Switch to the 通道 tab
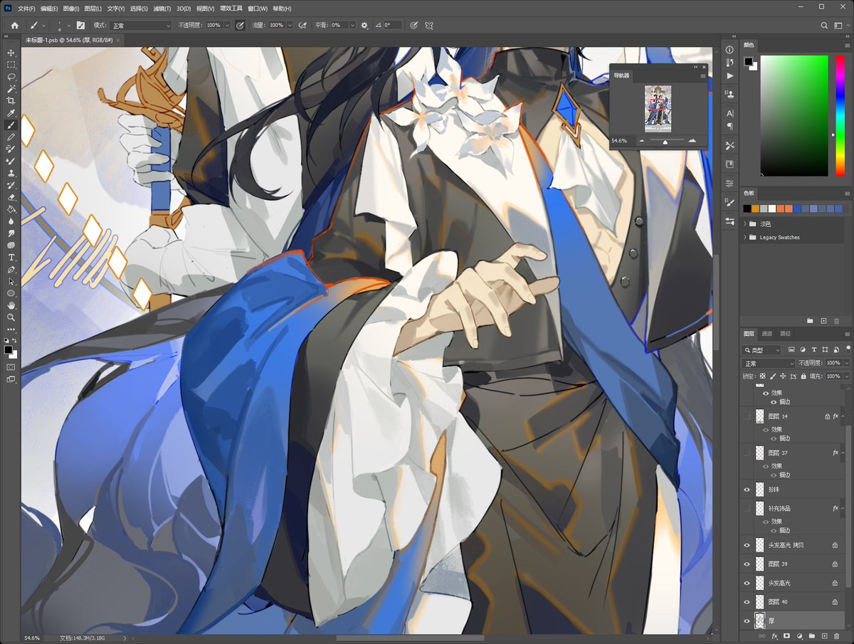The width and height of the screenshot is (854, 644). (x=766, y=333)
